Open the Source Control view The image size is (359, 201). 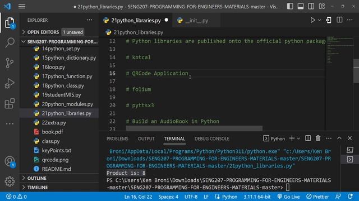(x=10, y=63)
